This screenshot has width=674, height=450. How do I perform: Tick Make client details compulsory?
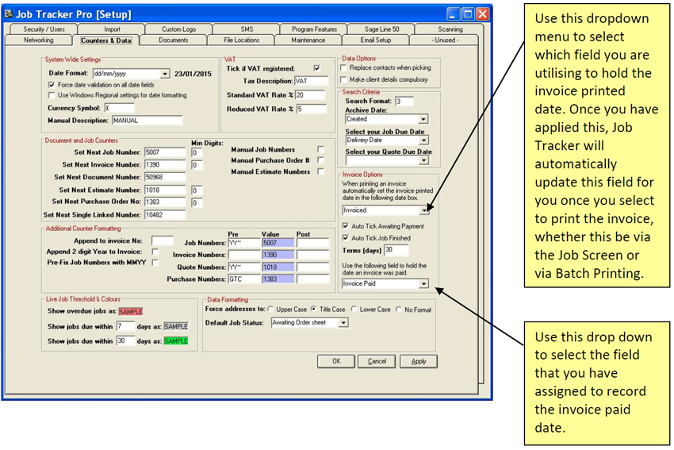343,79
